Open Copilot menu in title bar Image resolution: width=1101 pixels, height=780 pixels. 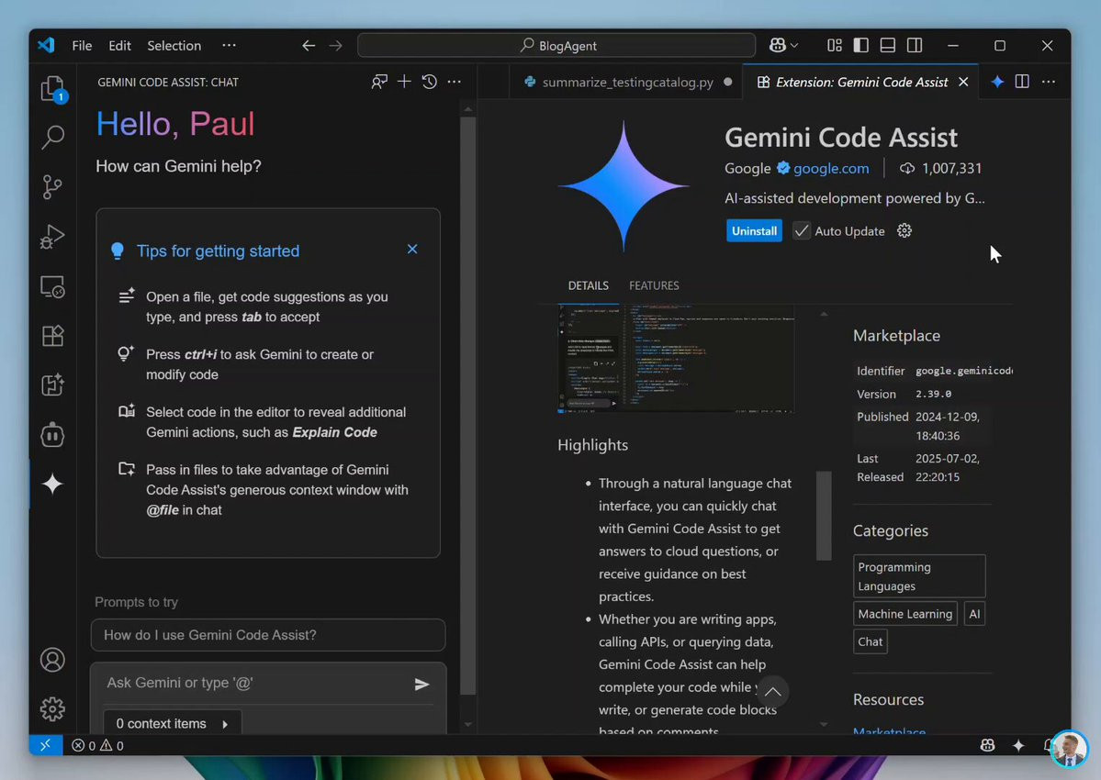click(783, 46)
